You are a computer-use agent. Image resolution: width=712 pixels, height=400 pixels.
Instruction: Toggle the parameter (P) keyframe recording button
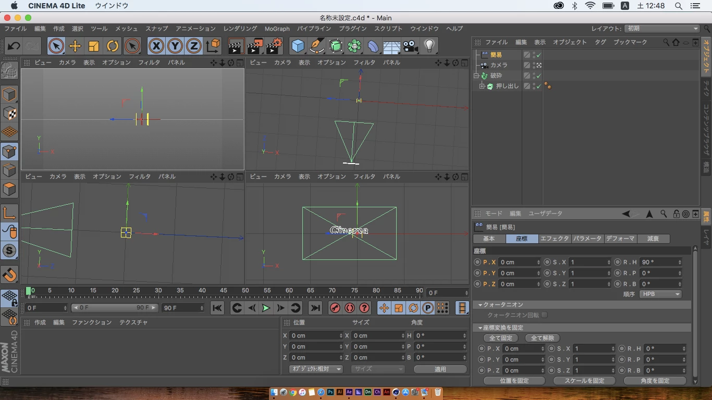(x=428, y=308)
